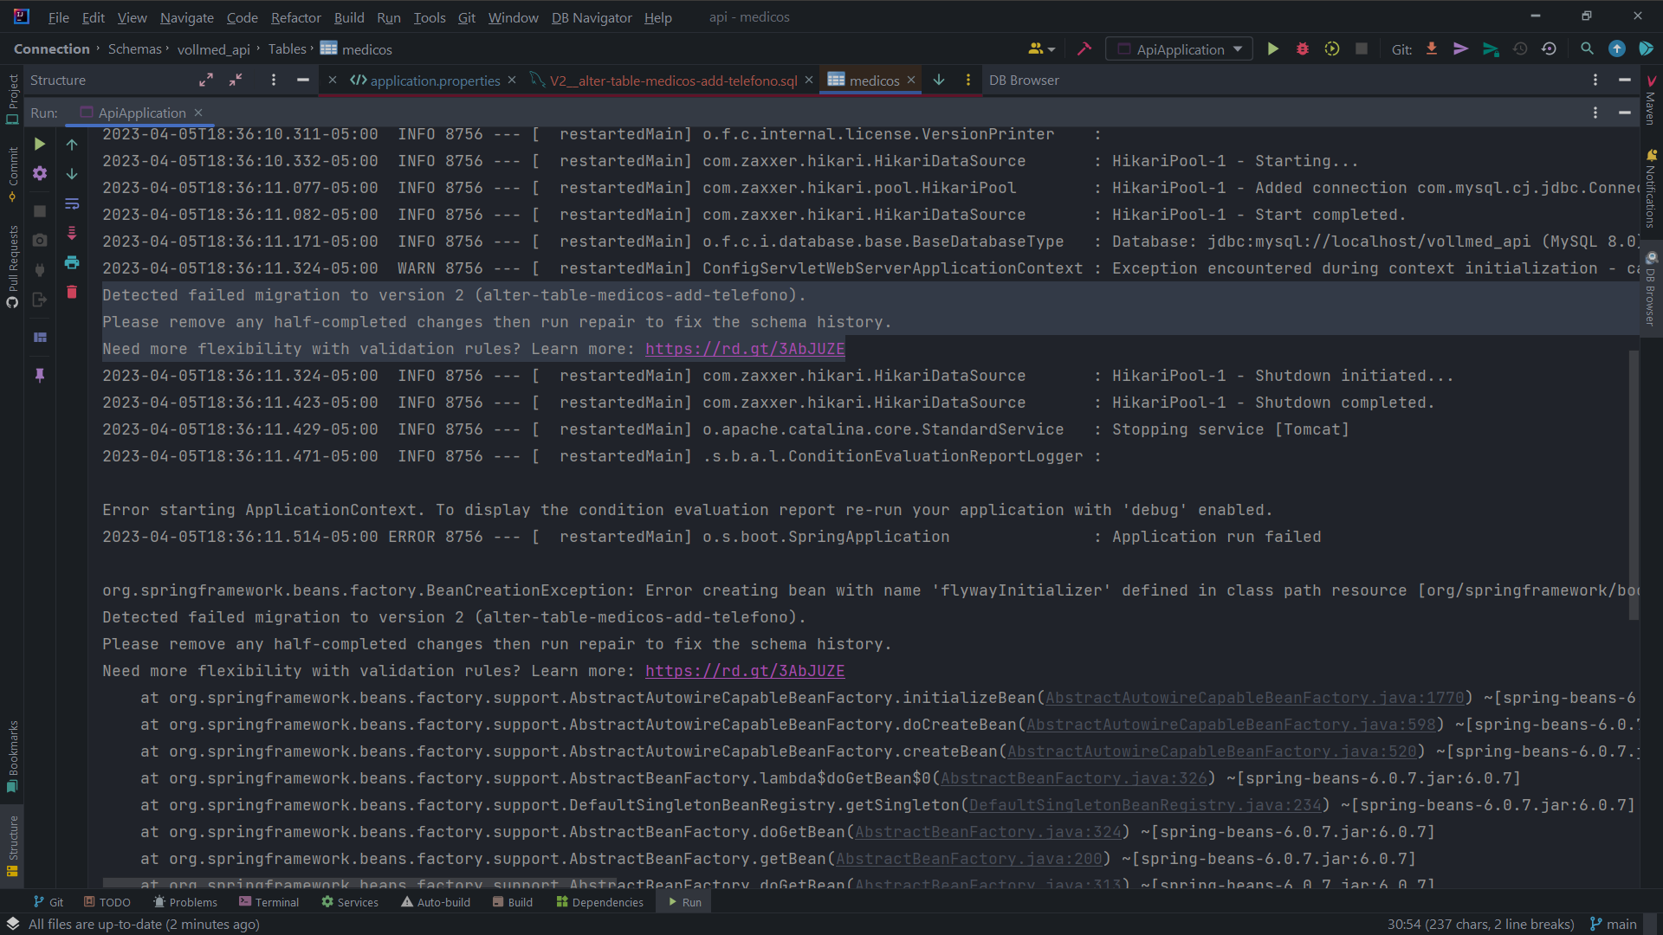Toggle Project tool window on left stripe

pyautogui.click(x=12, y=100)
